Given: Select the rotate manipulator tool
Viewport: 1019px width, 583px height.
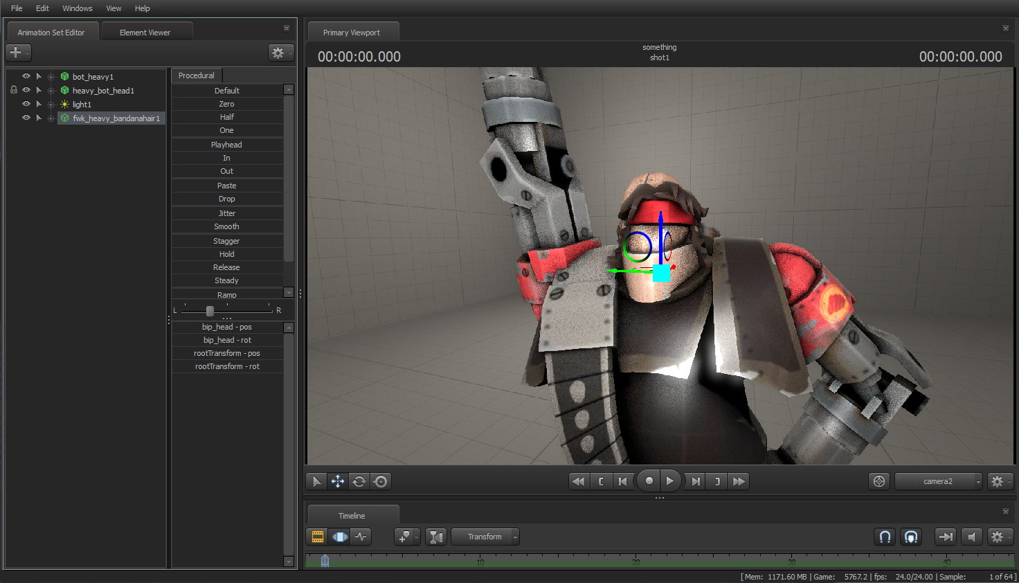Looking at the screenshot, I should click(359, 481).
